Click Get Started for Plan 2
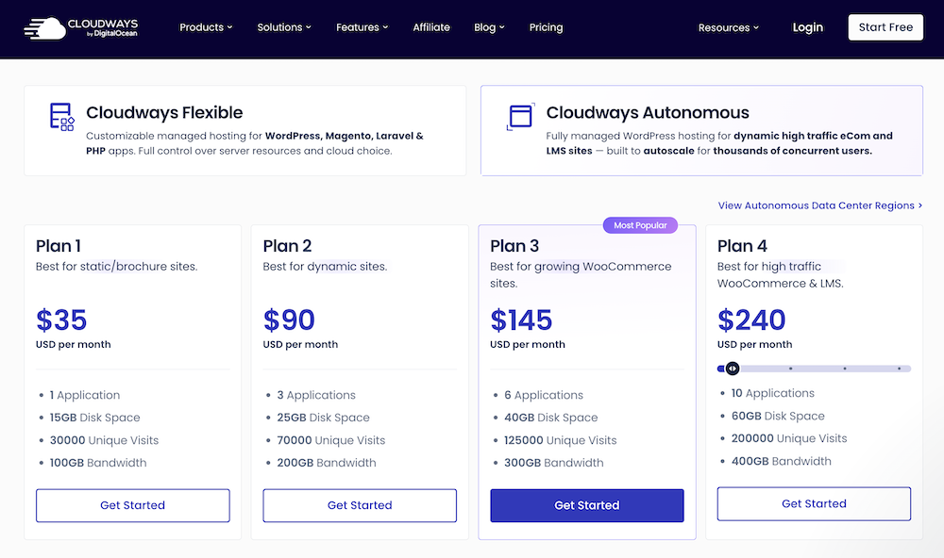Image resolution: width=944 pixels, height=558 pixels. [360, 505]
